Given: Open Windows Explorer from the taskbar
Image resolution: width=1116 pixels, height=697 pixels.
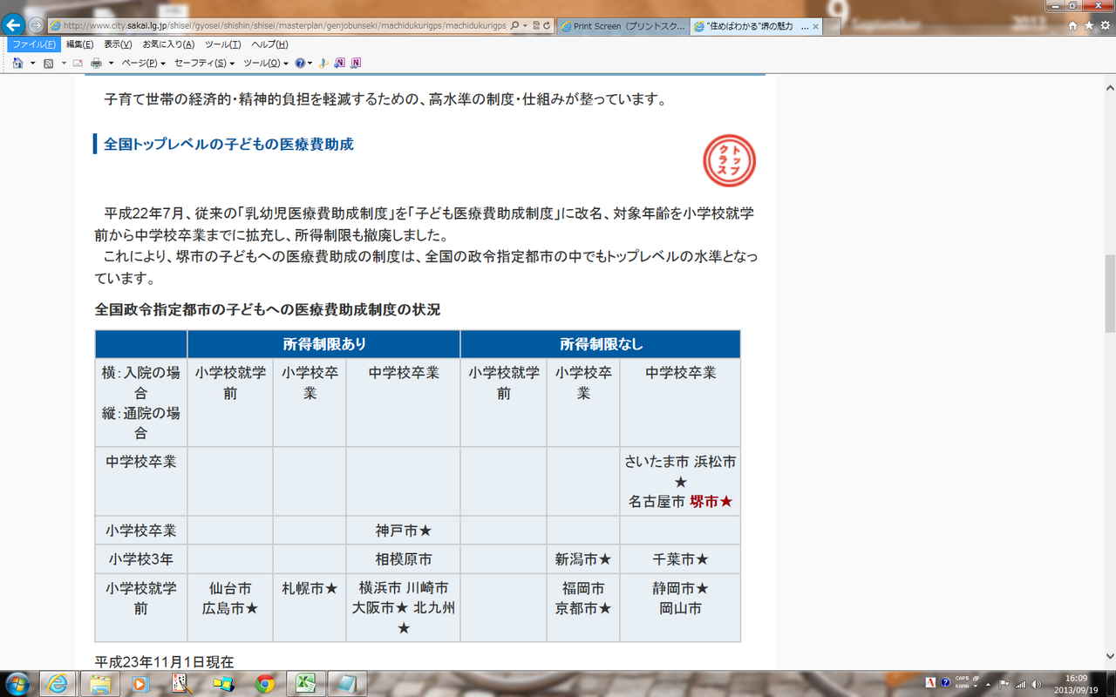Looking at the screenshot, I should (x=99, y=684).
